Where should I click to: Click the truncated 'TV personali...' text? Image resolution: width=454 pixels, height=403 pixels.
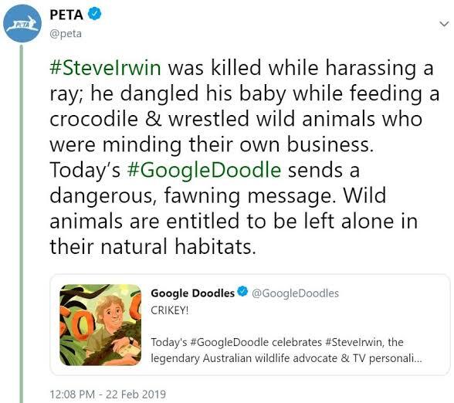click(x=387, y=358)
